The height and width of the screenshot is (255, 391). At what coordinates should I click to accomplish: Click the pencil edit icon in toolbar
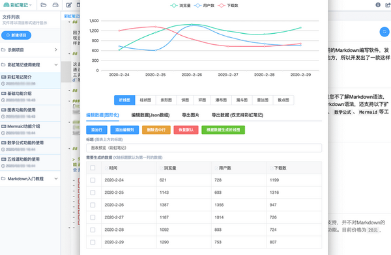[x=69, y=5]
